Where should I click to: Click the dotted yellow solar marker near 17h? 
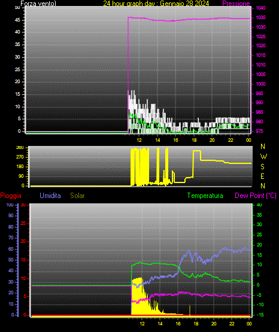coord(190,310)
